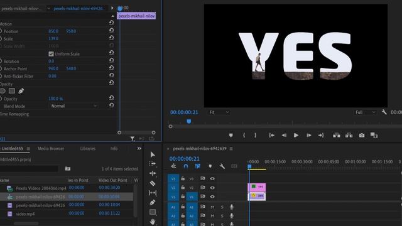Add marker in Program Monitor
Viewport: 402px width, 226px height.
[231, 135]
